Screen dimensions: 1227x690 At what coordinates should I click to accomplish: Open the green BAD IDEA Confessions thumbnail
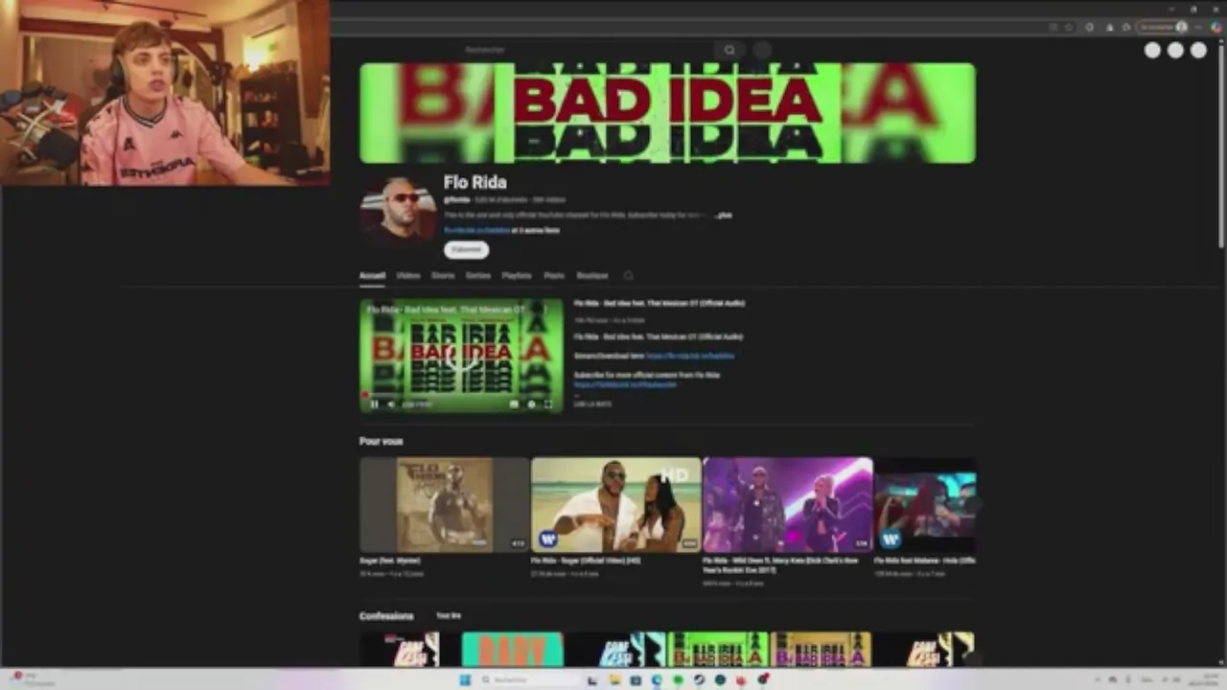tap(718, 650)
